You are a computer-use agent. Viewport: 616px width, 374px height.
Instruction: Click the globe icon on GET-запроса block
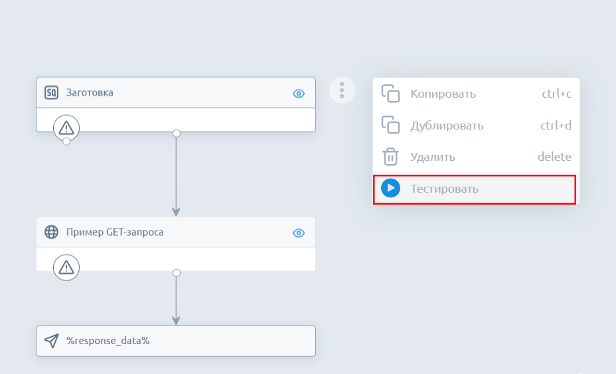(x=52, y=233)
